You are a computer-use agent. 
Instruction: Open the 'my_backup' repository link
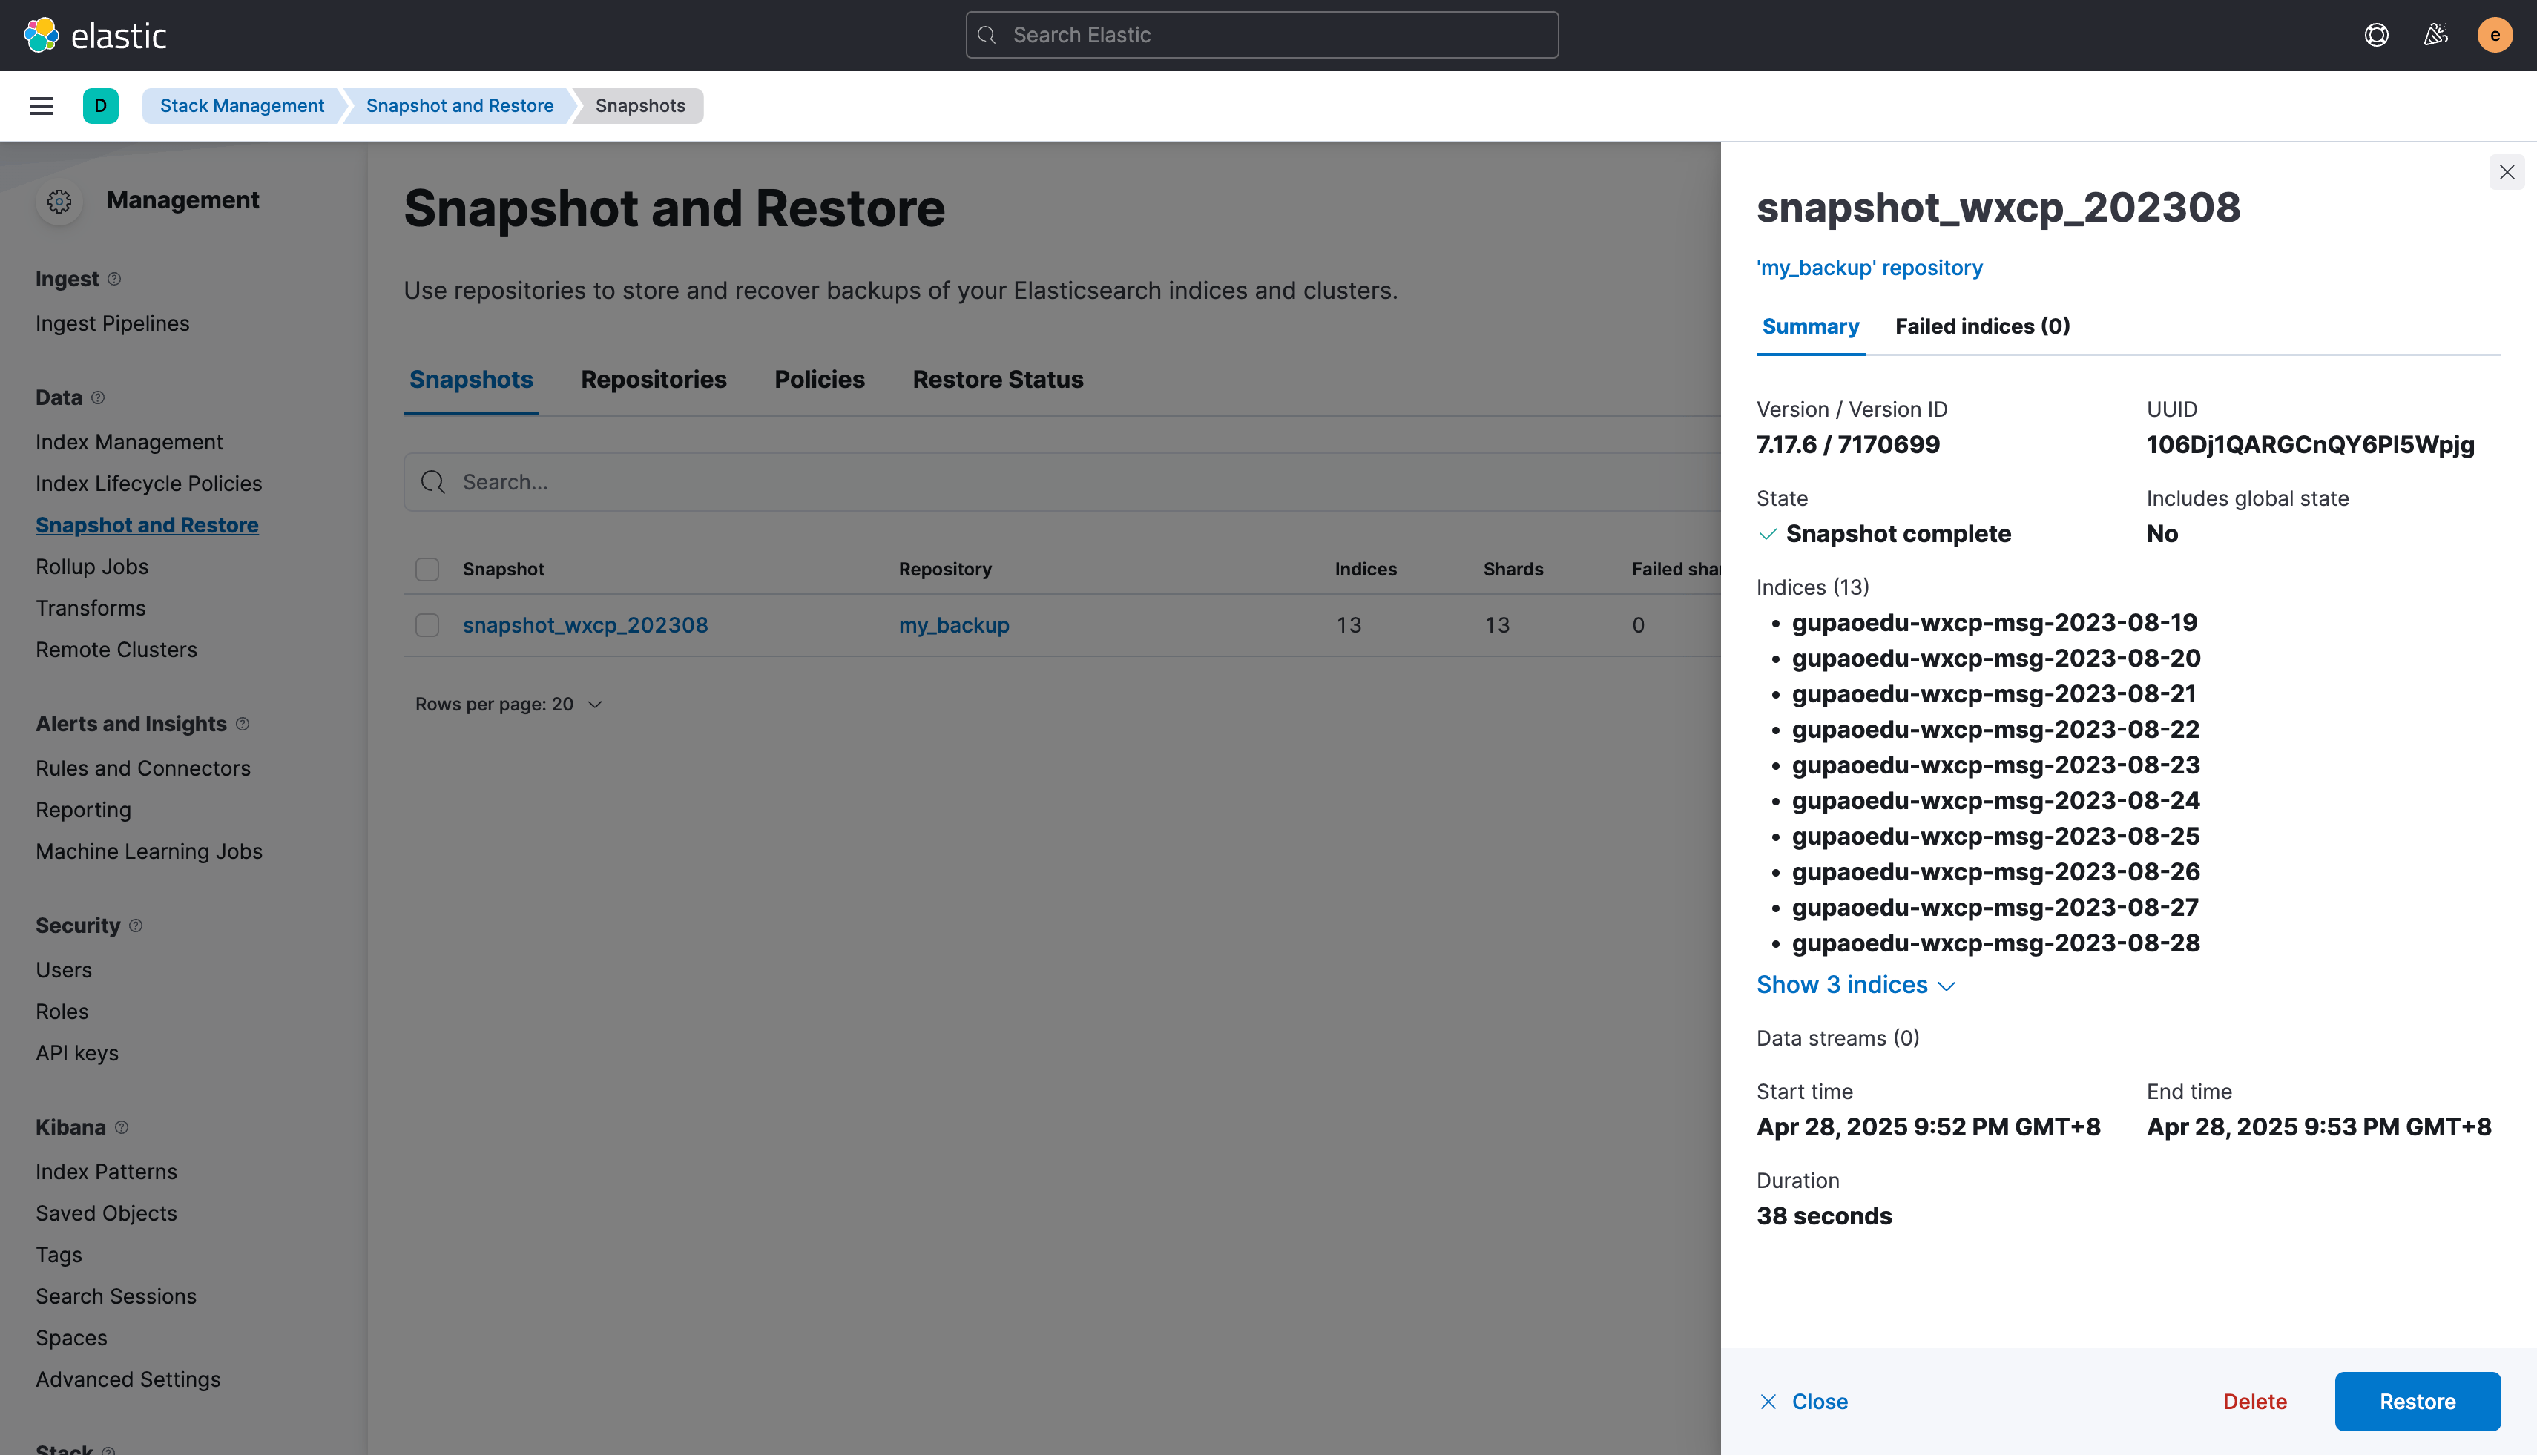(x=1869, y=268)
